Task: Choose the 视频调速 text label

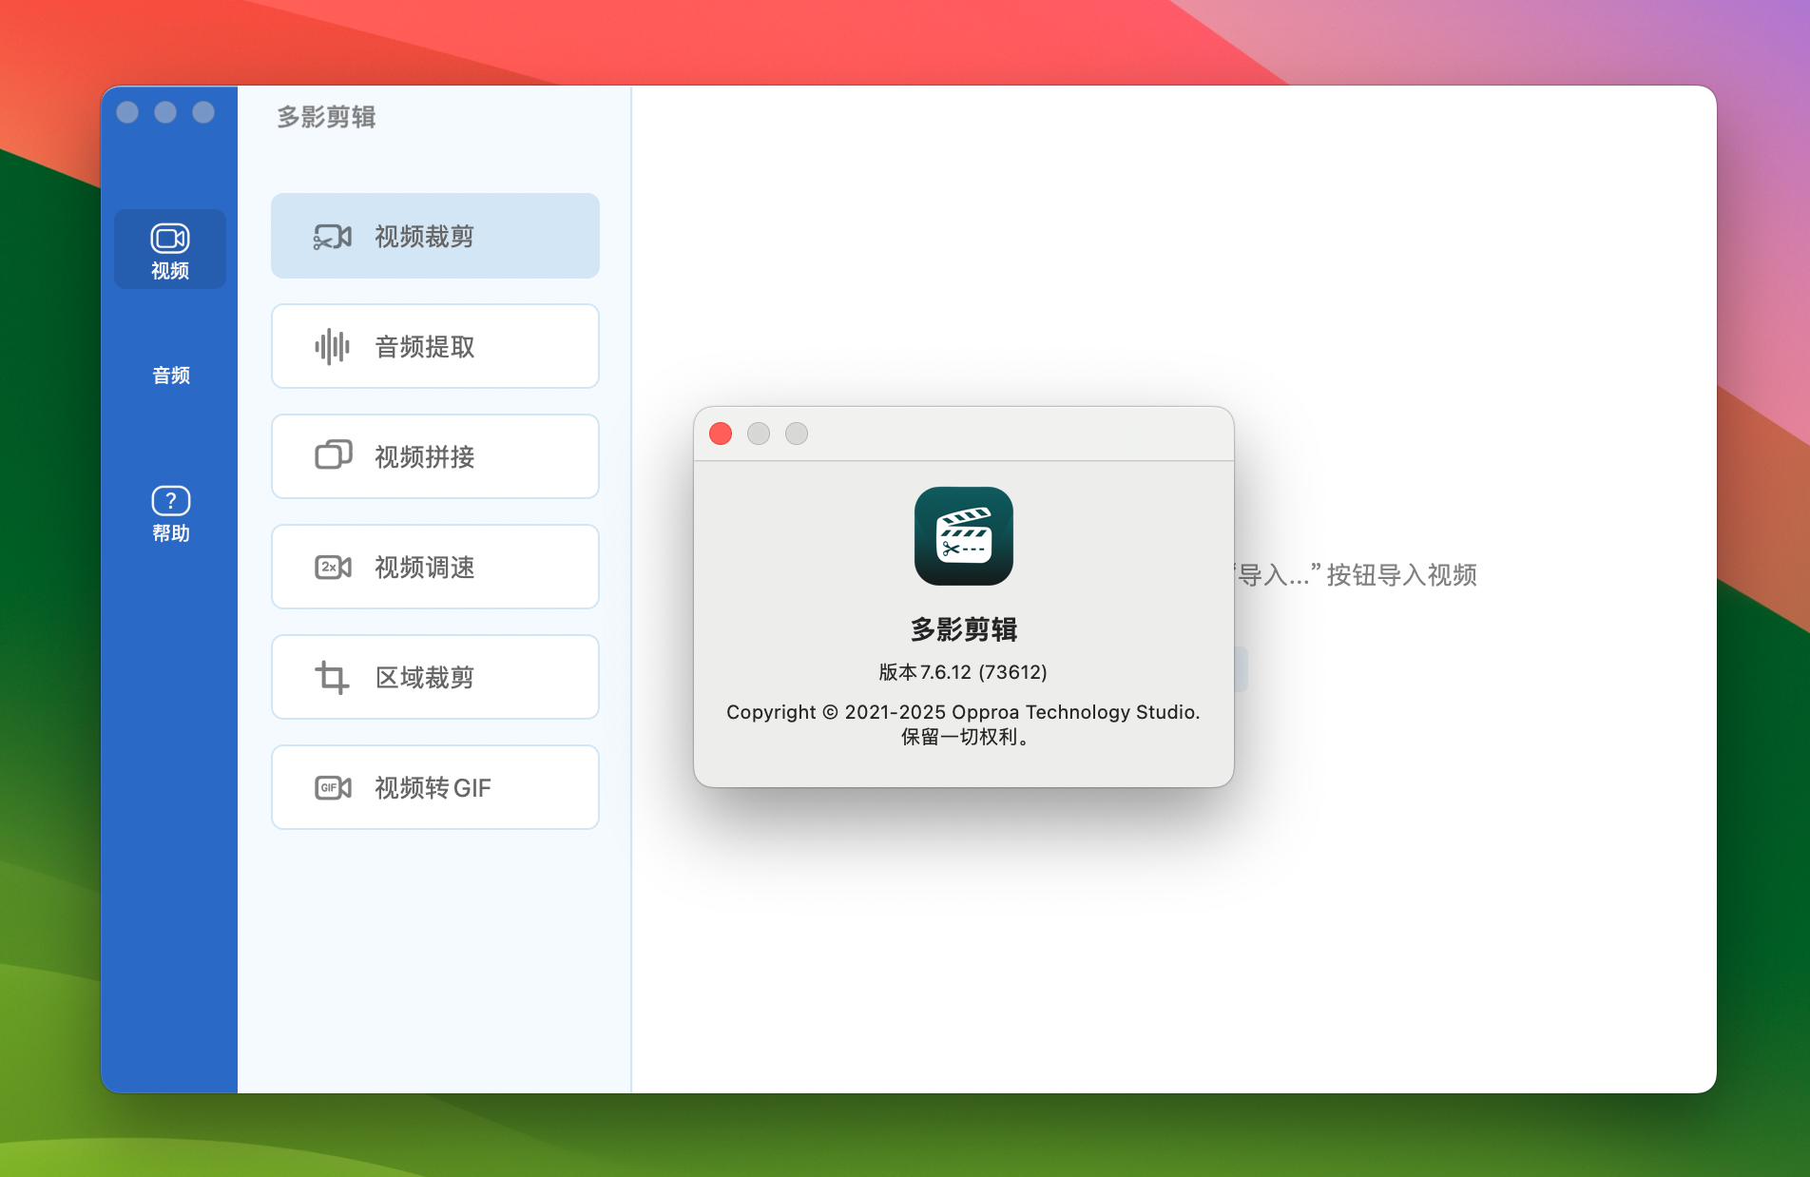Action: pos(424,568)
